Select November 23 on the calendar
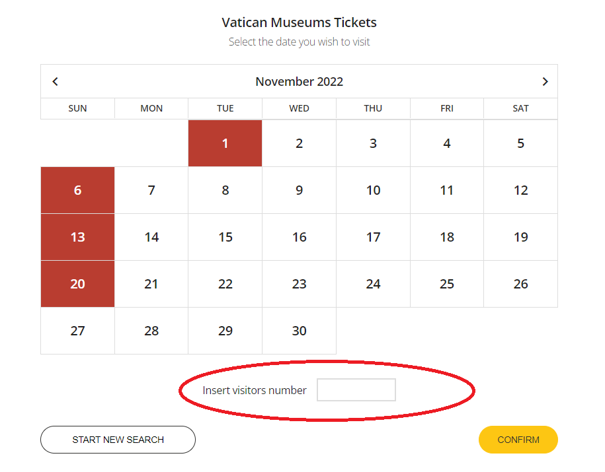 [299, 284]
